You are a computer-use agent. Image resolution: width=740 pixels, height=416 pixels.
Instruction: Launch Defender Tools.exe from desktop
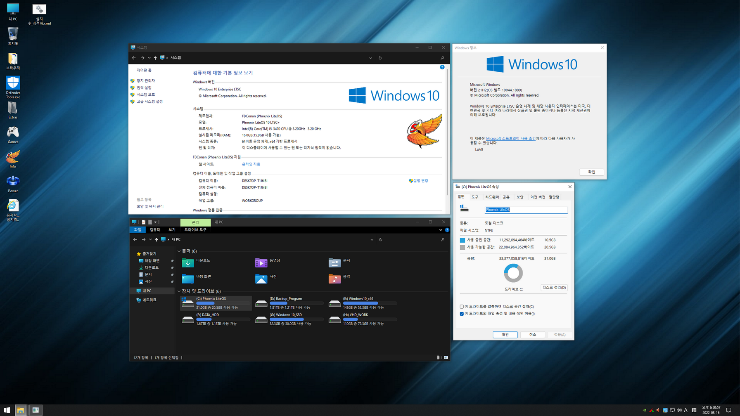13,87
